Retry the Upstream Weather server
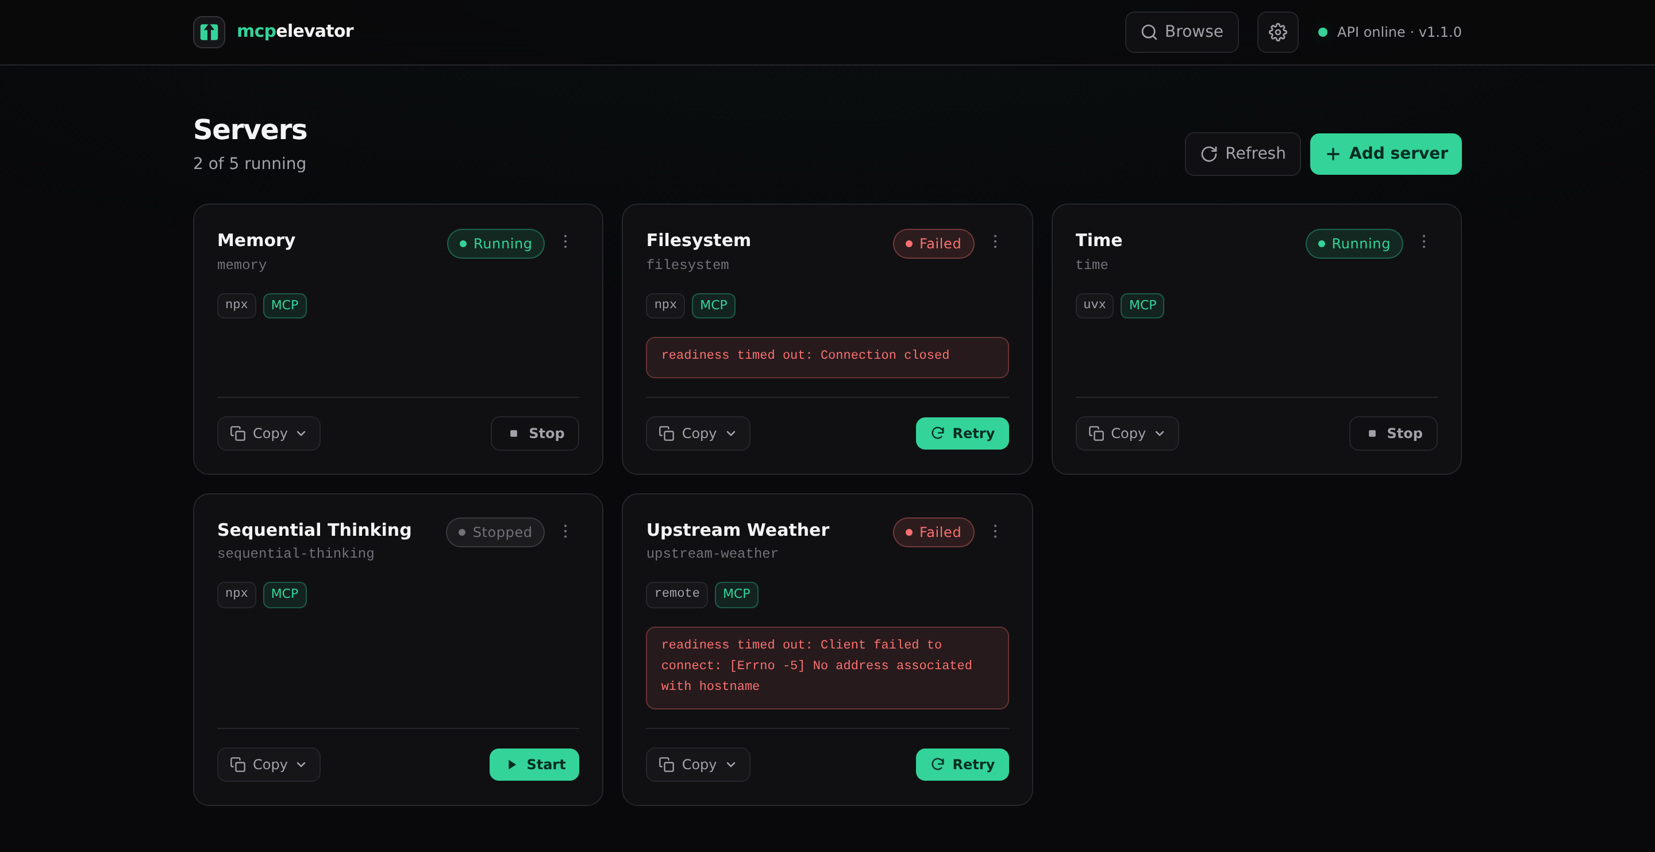The image size is (1655, 852). click(962, 764)
